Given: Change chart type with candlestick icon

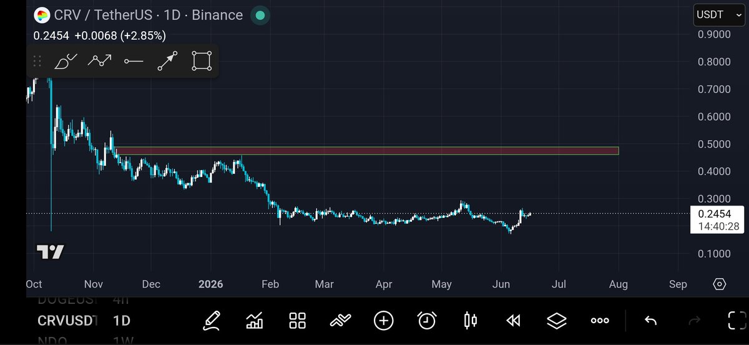Looking at the screenshot, I should point(470,321).
